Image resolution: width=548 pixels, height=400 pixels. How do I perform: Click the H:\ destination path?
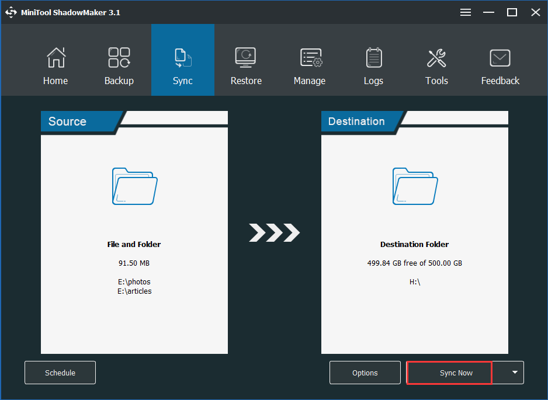415,282
